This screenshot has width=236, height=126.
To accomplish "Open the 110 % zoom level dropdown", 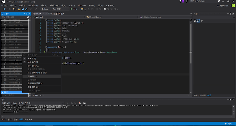I will pyautogui.click(x=37, y=95).
